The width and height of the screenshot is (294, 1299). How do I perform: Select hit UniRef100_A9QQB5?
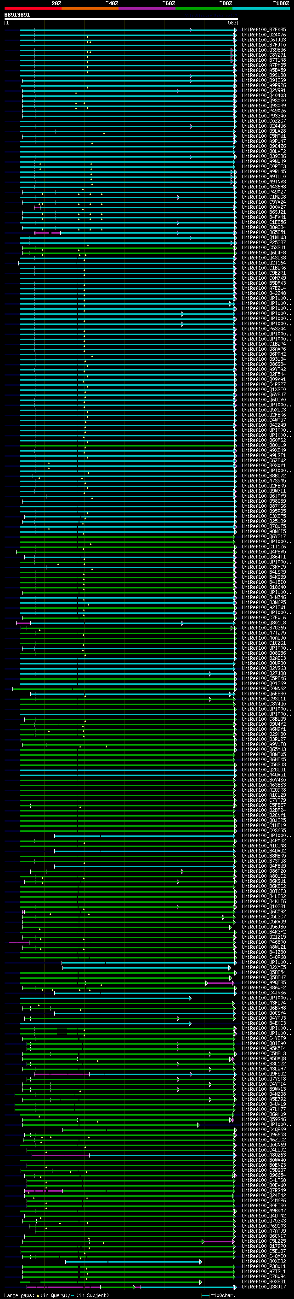264,982
